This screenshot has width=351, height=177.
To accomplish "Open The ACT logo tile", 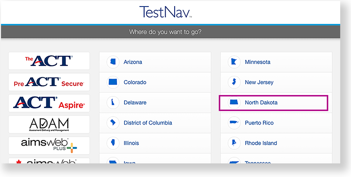I will tap(49, 61).
